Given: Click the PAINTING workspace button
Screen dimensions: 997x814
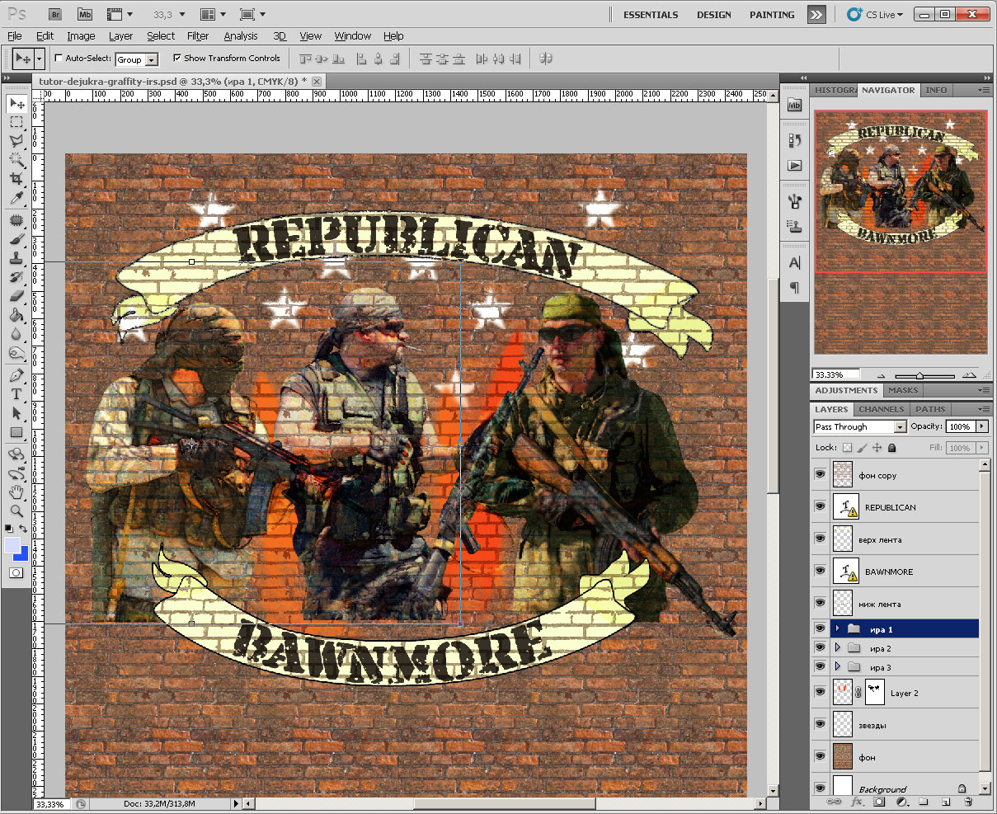Looking at the screenshot, I should [772, 15].
